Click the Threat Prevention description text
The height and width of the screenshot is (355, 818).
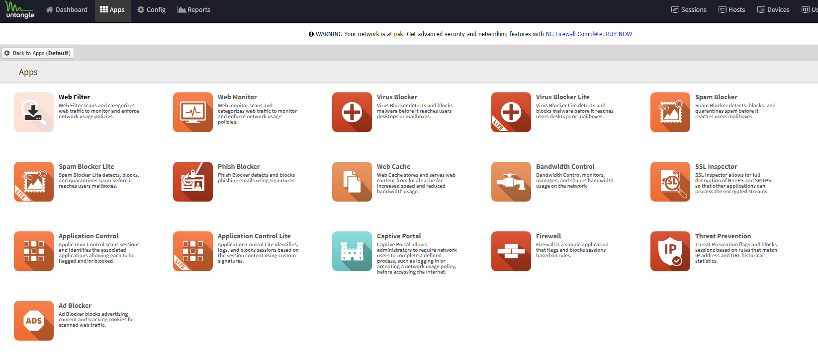(x=736, y=253)
